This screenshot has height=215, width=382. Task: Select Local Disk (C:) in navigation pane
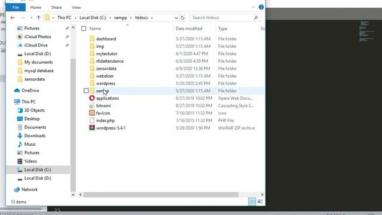click(38, 170)
